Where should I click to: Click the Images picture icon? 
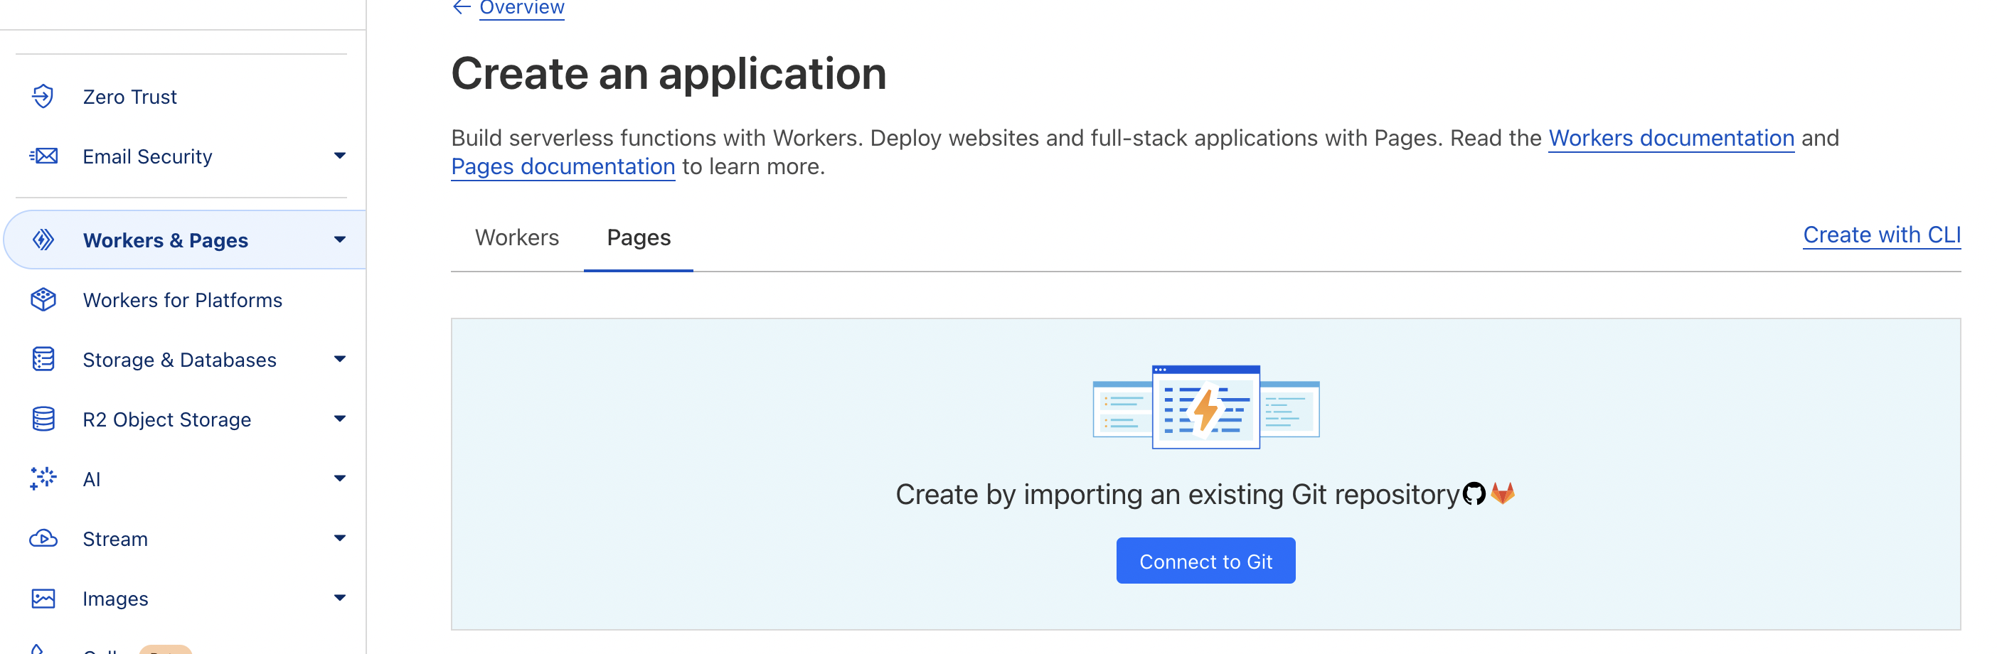click(43, 599)
